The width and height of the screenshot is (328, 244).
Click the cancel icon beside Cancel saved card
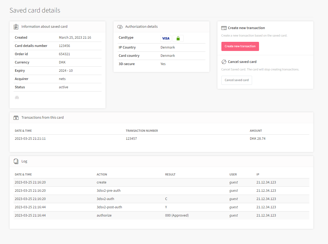point(223,62)
